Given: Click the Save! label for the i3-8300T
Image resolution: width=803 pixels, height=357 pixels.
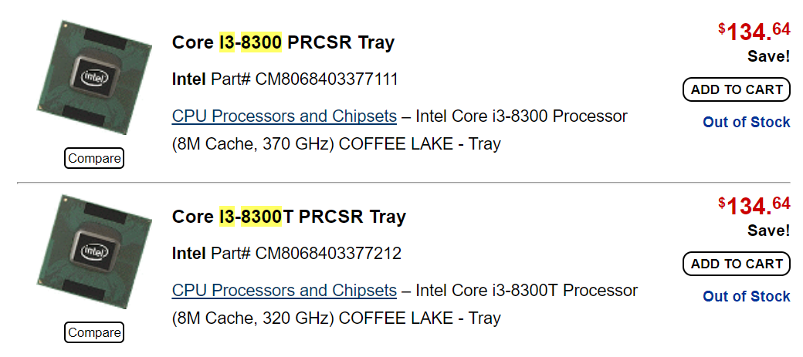Looking at the screenshot, I should point(768,231).
